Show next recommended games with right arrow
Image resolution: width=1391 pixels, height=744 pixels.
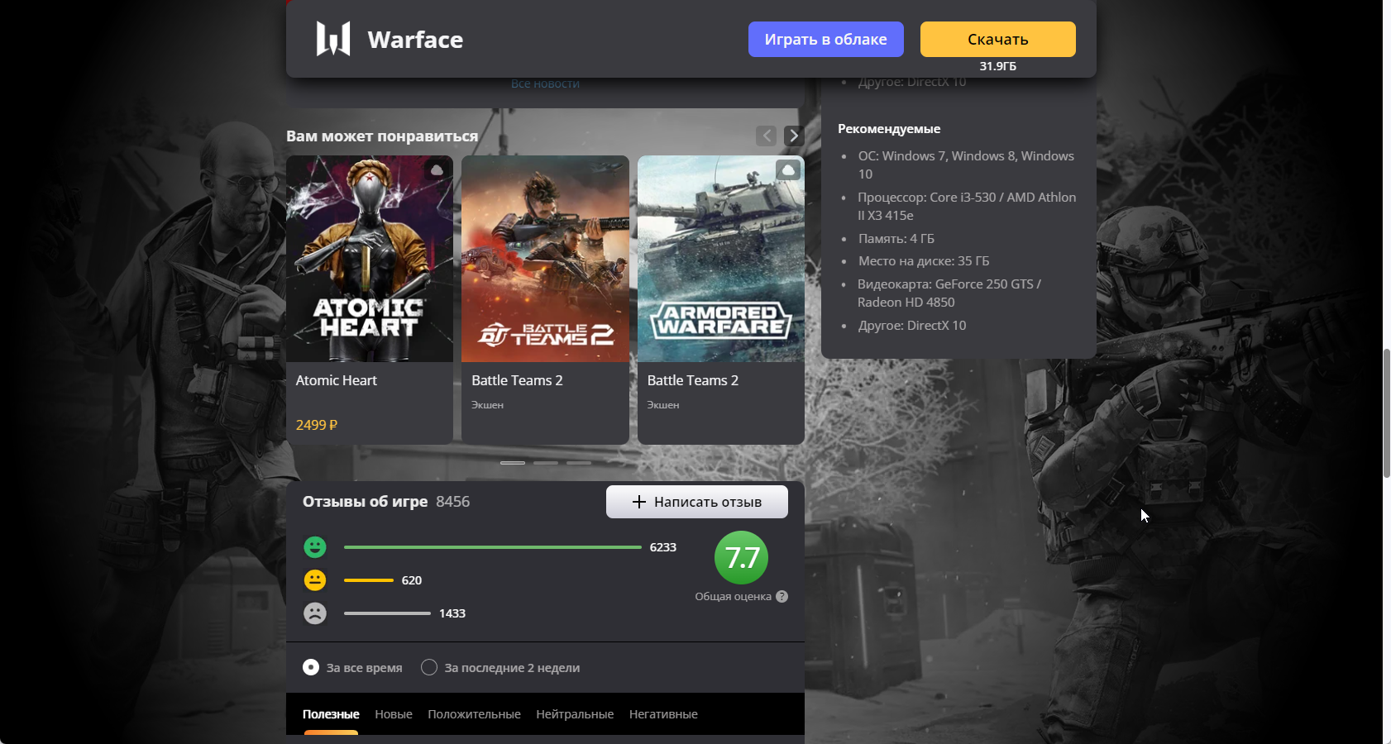(x=794, y=136)
